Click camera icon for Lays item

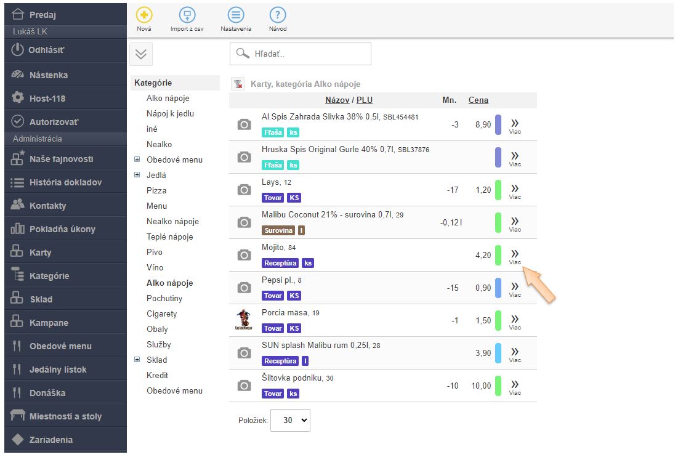244,190
